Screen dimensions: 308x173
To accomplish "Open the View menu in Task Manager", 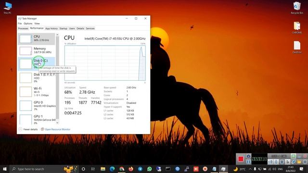I will pyautogui.click(x=37, y=24).
